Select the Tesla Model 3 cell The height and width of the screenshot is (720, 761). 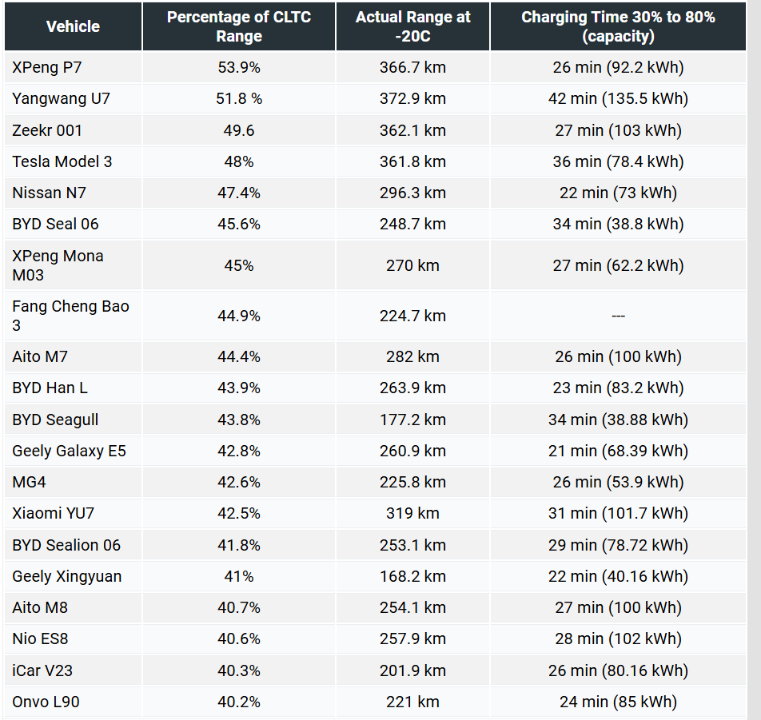[62, 161]
